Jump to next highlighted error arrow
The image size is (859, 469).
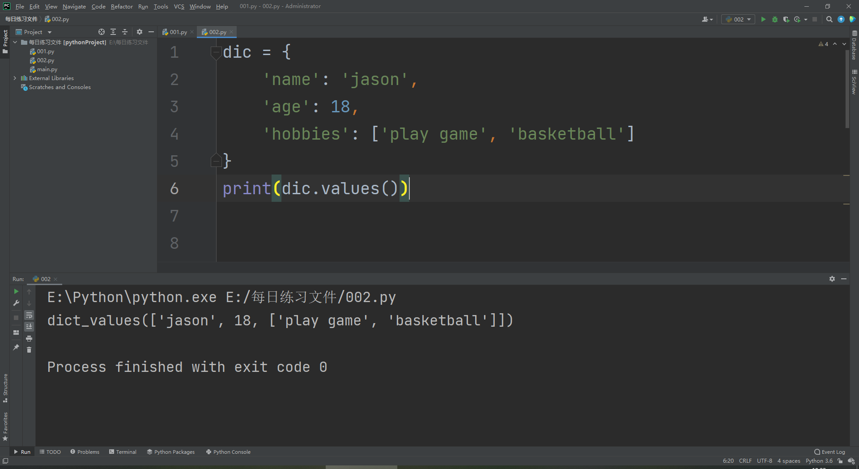(844, 44)
